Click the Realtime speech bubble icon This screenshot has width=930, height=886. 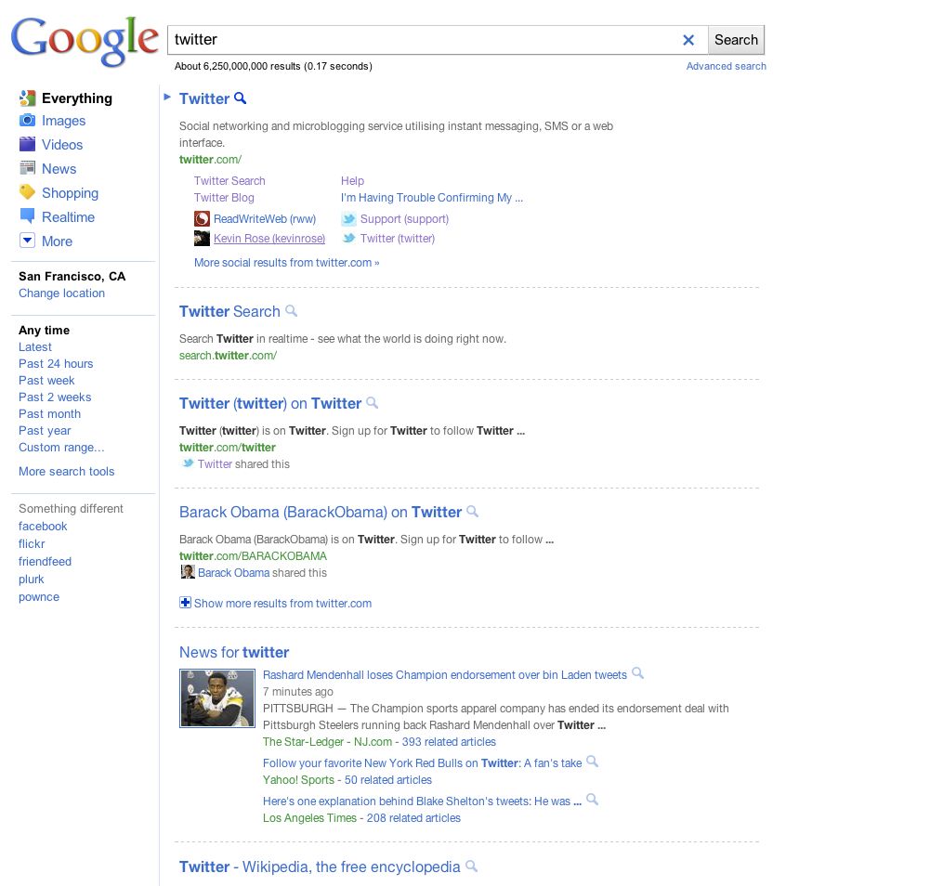(27, 216)
